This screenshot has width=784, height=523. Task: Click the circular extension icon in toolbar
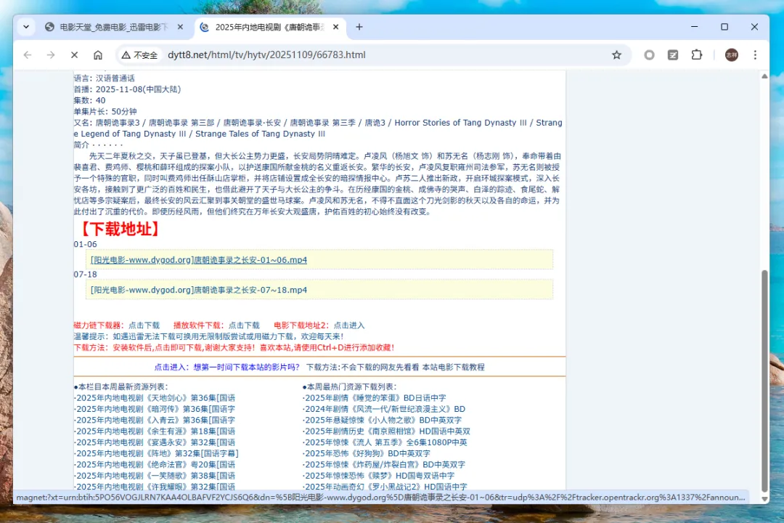[649, 55]
